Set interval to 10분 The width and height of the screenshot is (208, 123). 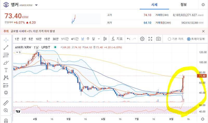point(38,39)
